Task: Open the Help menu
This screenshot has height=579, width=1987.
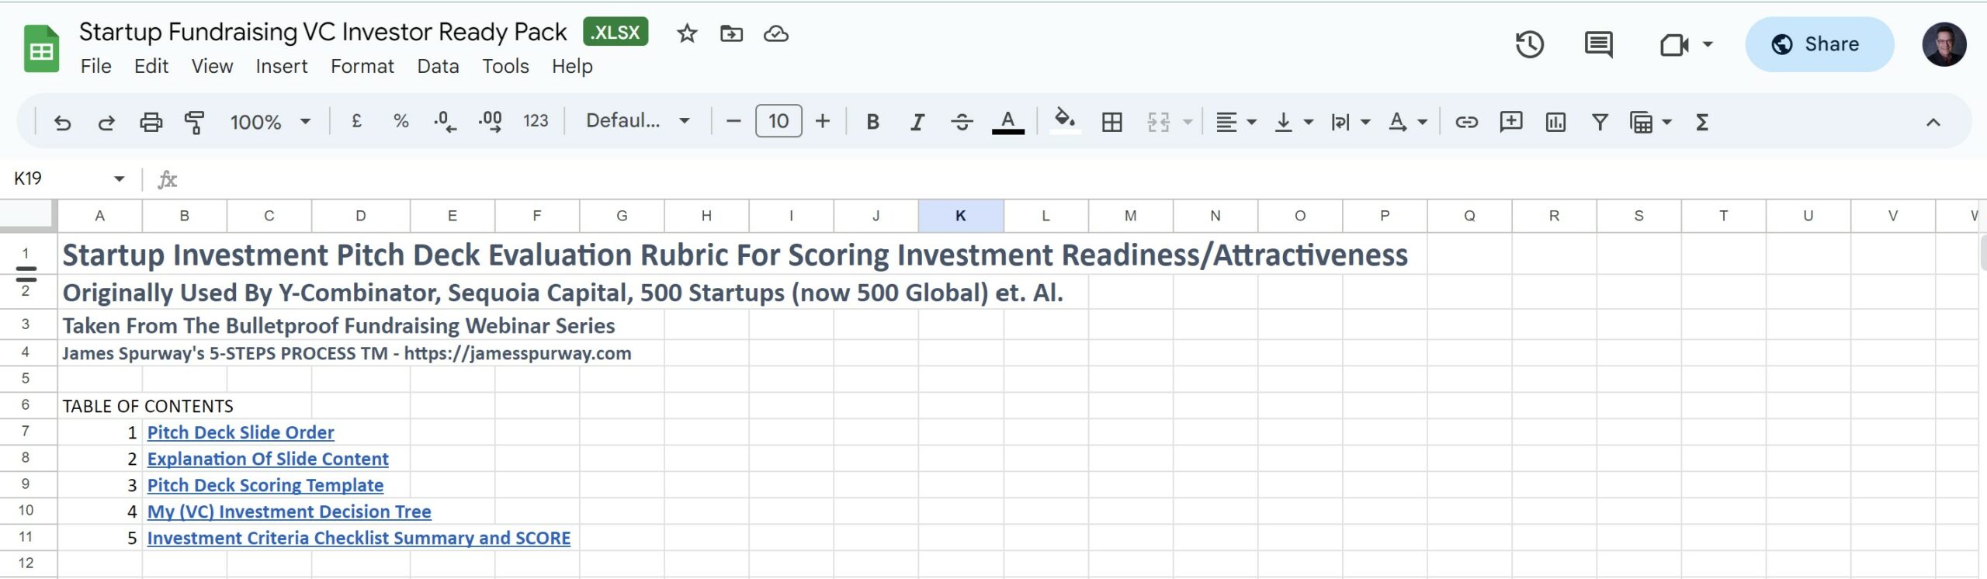Action: click(572, 66)
